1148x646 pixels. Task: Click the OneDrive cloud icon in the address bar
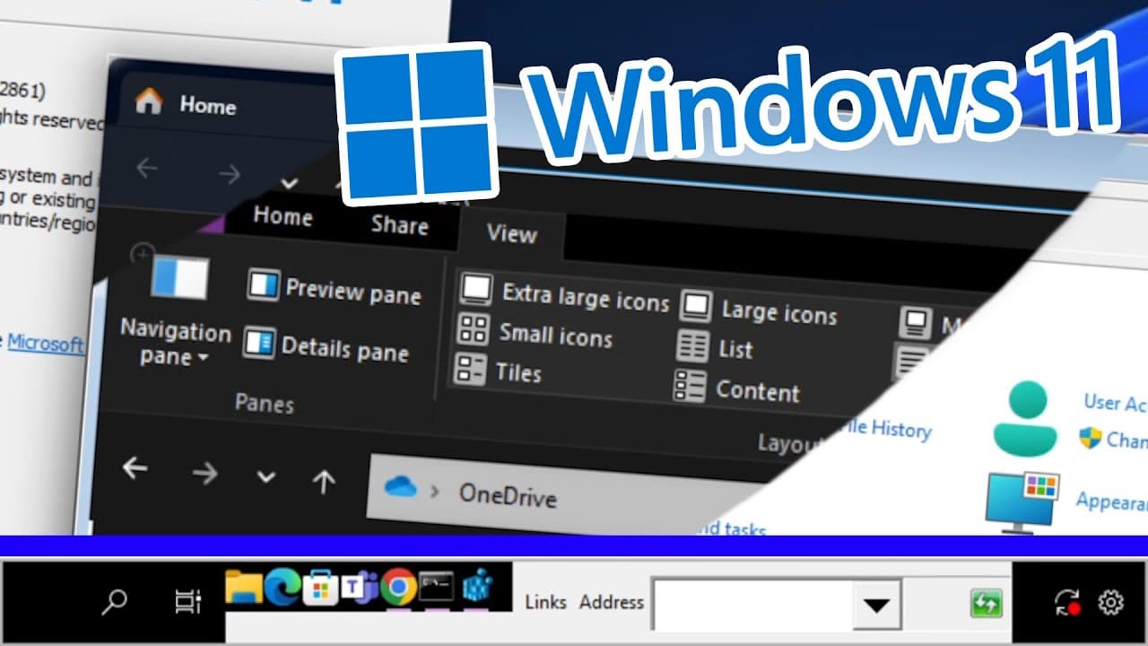coord(400,487)
